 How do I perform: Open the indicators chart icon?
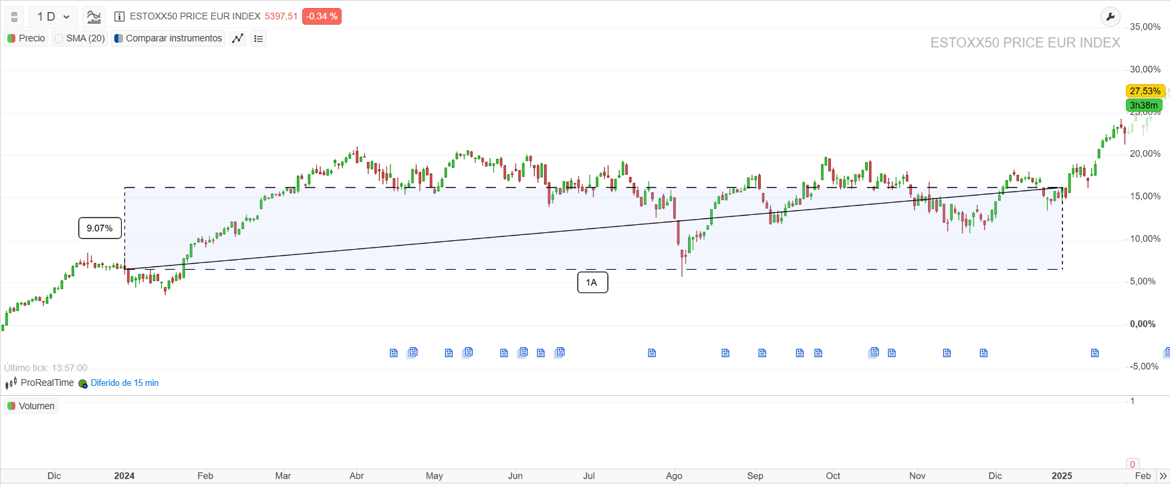click(x=94, y=17)
